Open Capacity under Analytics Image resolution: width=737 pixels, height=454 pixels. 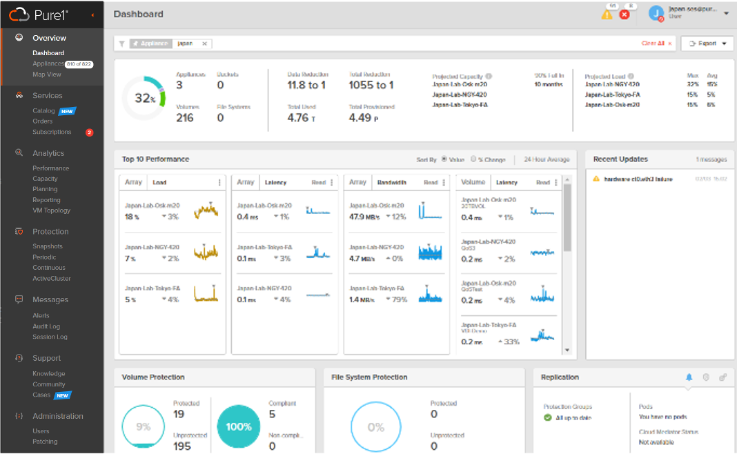point(45,179)
